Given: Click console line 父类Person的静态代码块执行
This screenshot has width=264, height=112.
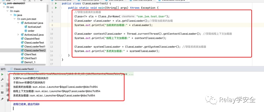Looking at the screenshot, I should click(31, 78).
